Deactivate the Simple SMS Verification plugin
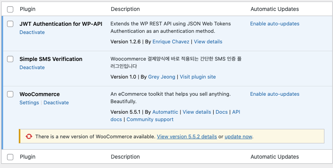The width and height of the screenshot is (333, 168). (32, 68)
